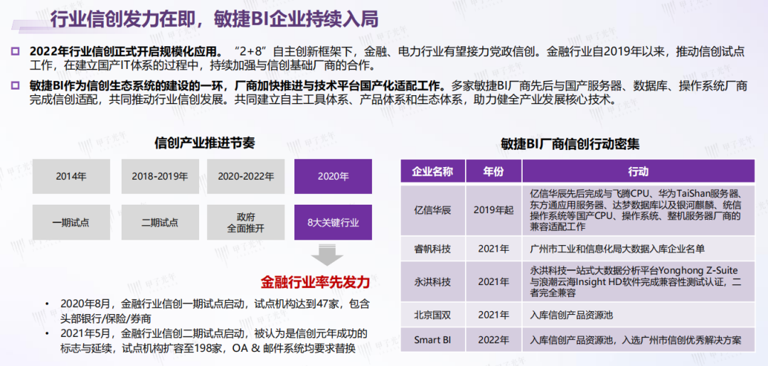768x366 pixels.
Task: Click the 行动 table header
Action: pos(638,172)
